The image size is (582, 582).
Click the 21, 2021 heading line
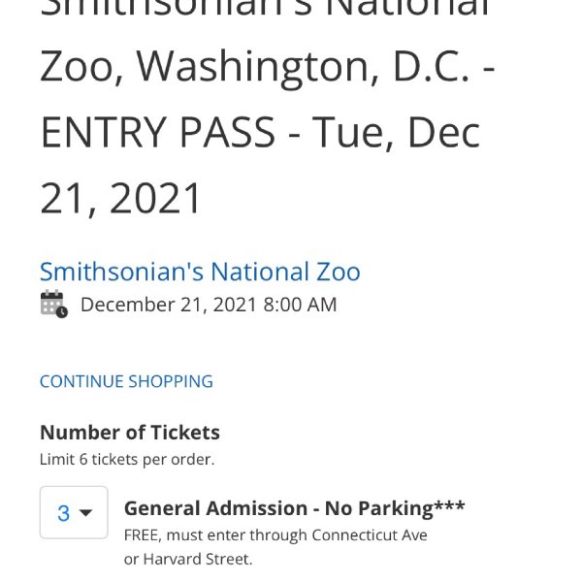pos(120,199)
